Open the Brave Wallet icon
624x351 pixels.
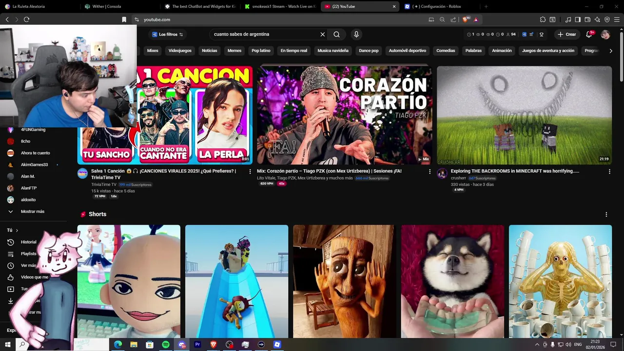pyautogui.click(x=587, y=19)
